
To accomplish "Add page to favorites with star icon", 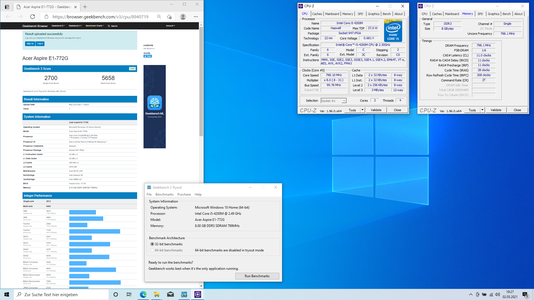I will click(169, 17).
